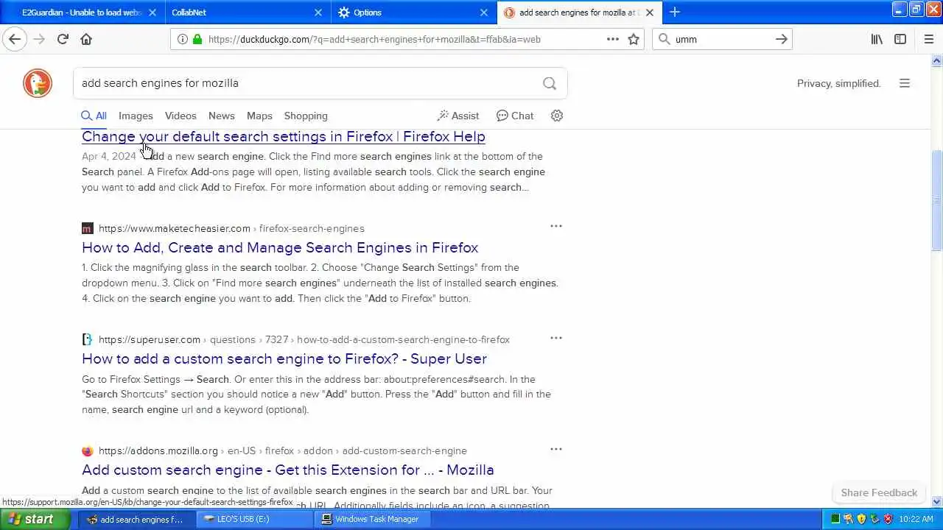943x530 pixels.
Task: Select the Images search category
Action: coord(136,116)
